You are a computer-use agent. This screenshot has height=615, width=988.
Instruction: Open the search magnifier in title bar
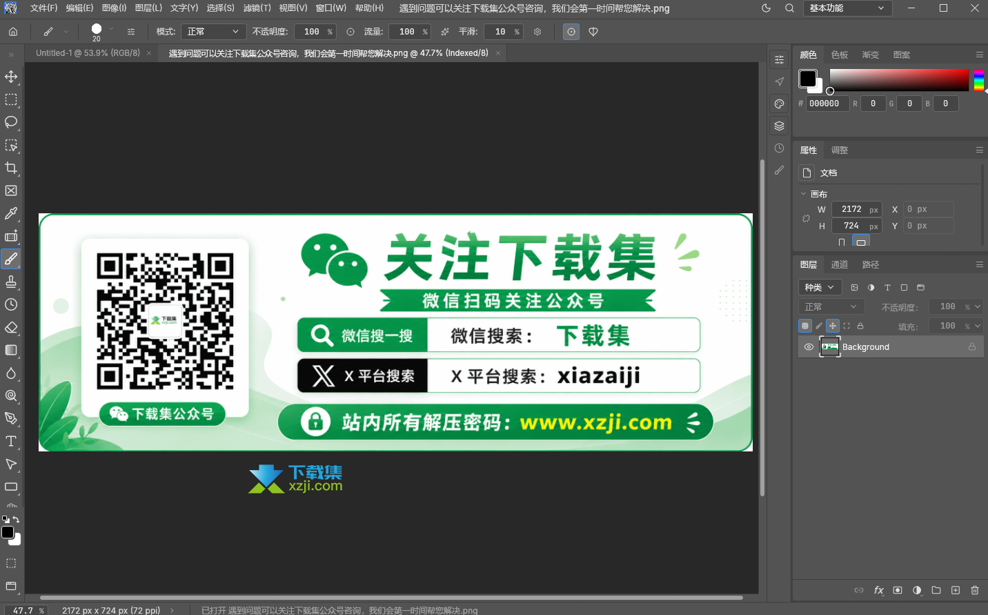(x=789, y=8)
